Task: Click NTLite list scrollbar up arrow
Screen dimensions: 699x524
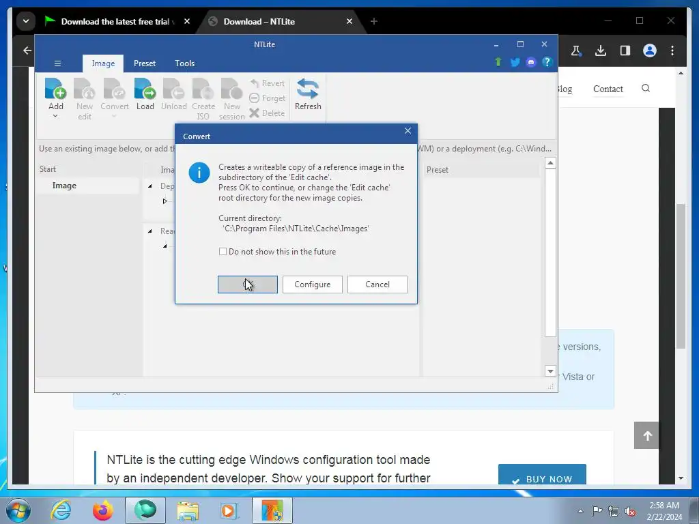Action: click(x=551, y=163)
